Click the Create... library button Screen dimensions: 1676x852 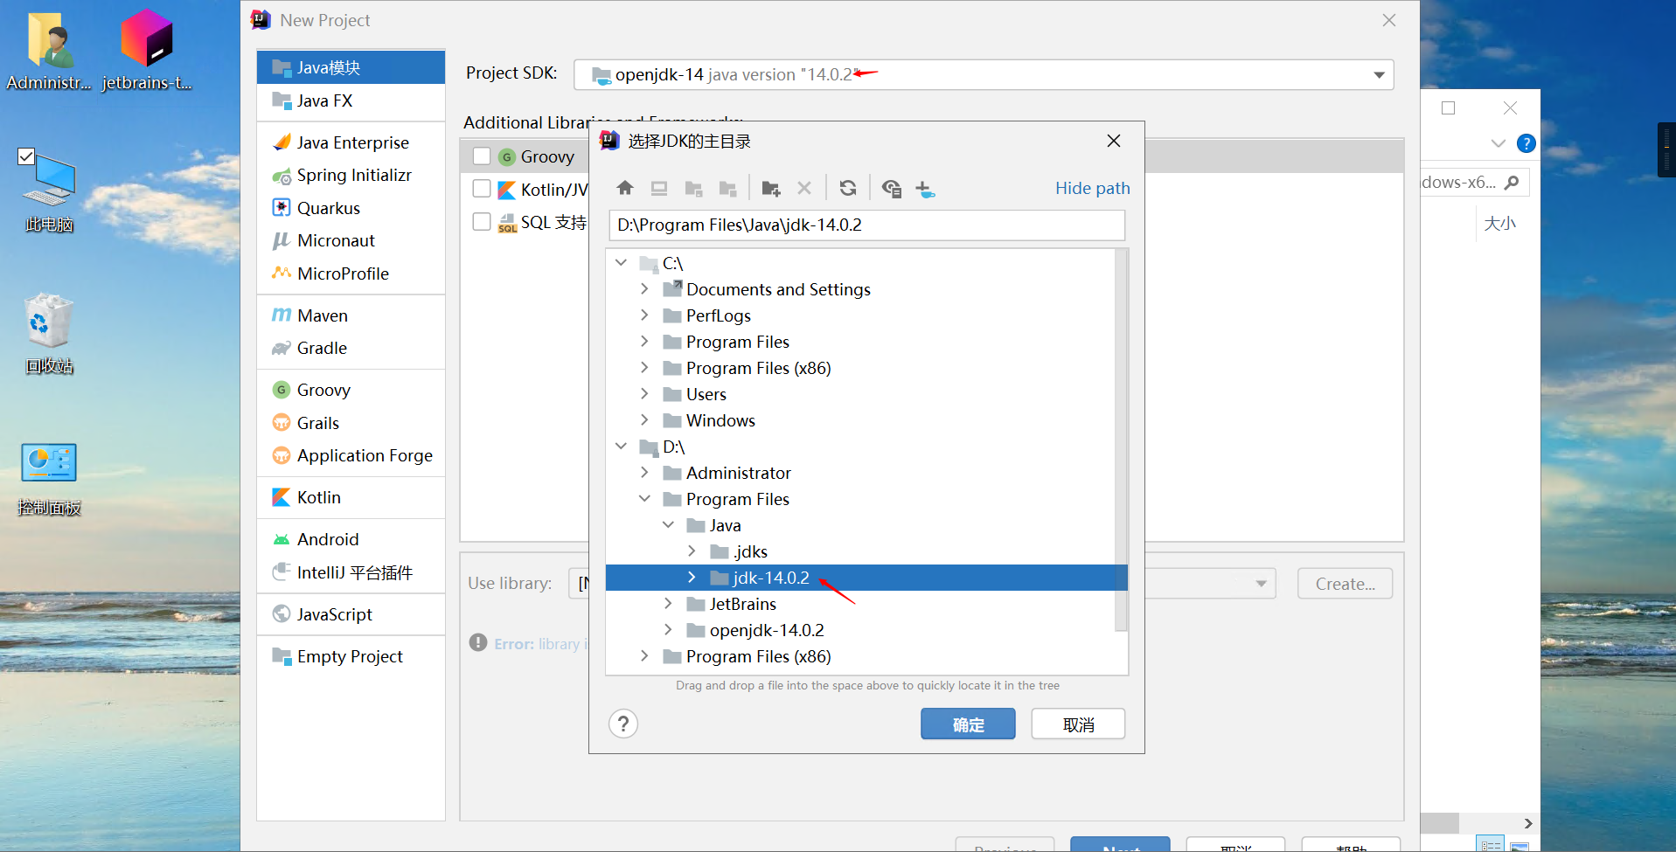(x=1345, y=584)
